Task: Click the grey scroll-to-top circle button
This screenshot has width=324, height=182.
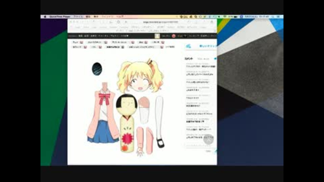Action: coord(208,140)
